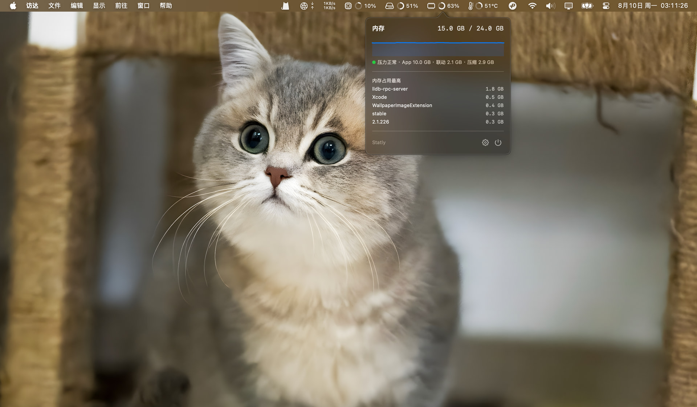
Task: Click the memory usage history graph
Action: (438, 49)
